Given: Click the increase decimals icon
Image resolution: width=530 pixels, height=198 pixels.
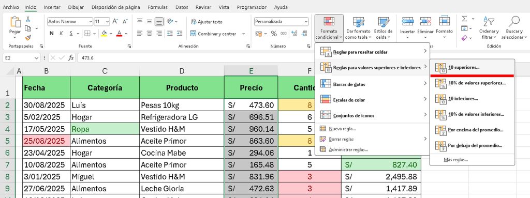Looking at the screenshot, I should (x=295, y=34).
